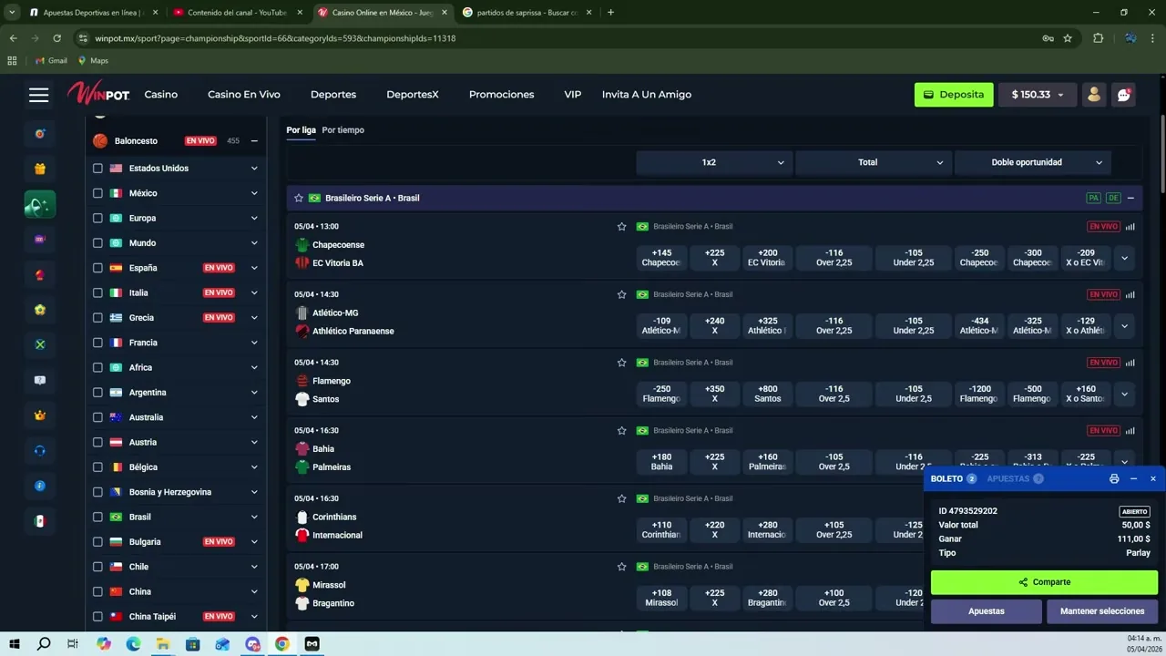Open the user profile icon
The image size is (1166, 656).
tap(1094, 95)
